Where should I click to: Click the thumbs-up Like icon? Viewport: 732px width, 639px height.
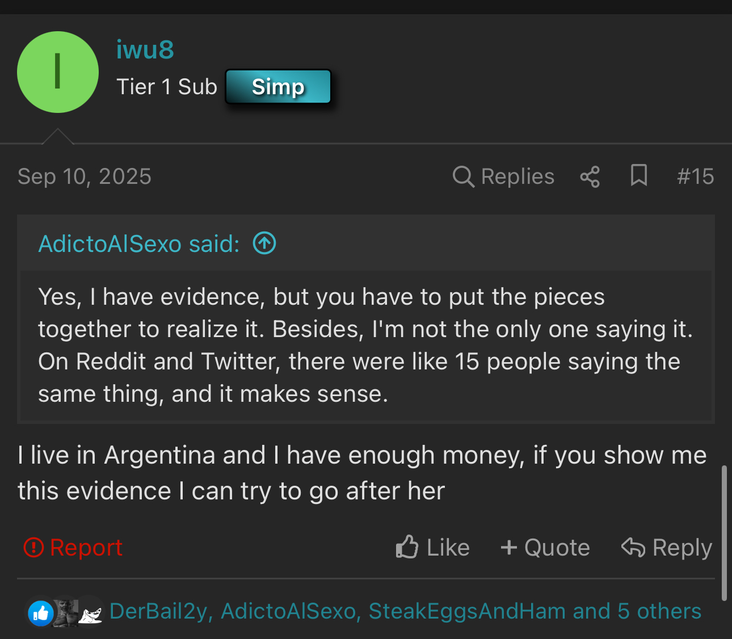(x=407, y=547)
